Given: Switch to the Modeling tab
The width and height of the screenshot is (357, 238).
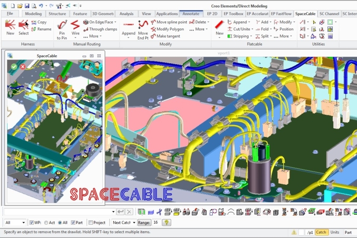Looking at the screenshot, I should tap(33, 14).
